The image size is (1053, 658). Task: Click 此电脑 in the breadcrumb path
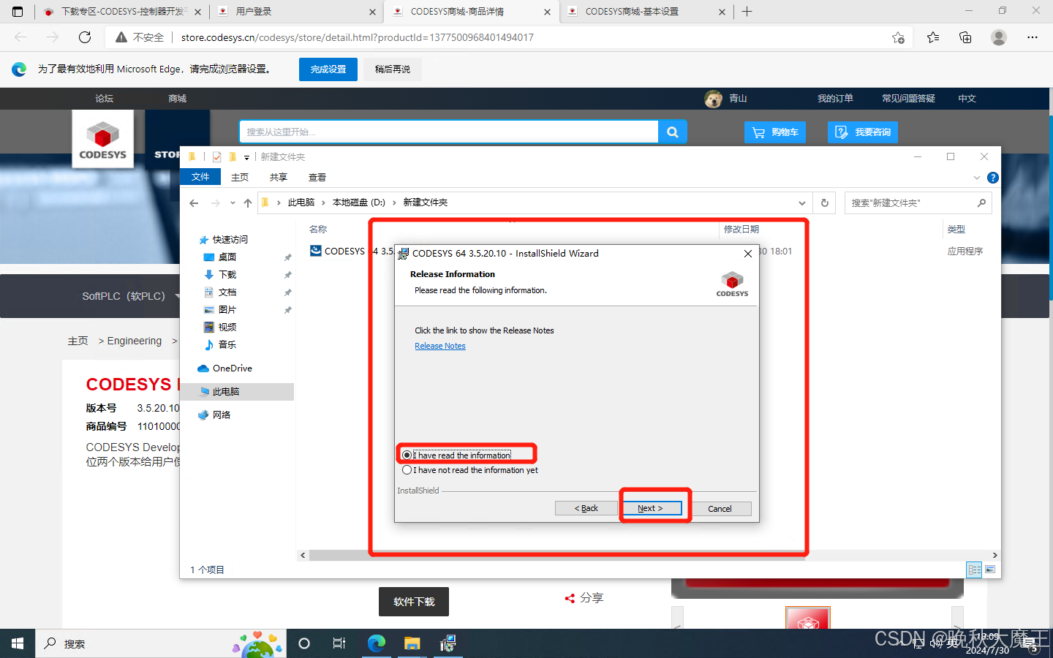(301, 203)
